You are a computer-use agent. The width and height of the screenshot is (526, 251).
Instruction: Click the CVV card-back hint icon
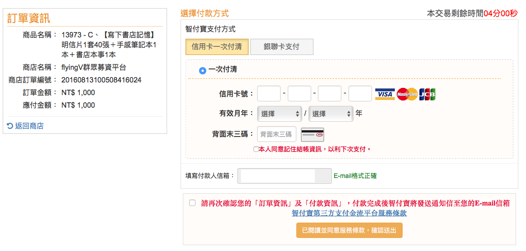pos(312,134)
